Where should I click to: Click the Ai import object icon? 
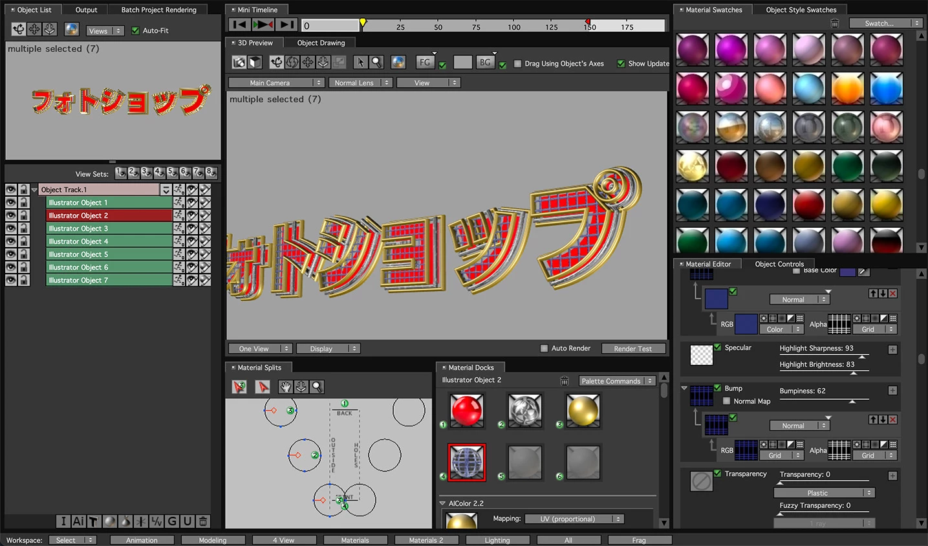point(78,521)
